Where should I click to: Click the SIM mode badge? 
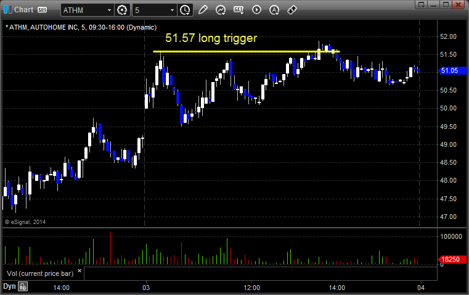point(42,10)
